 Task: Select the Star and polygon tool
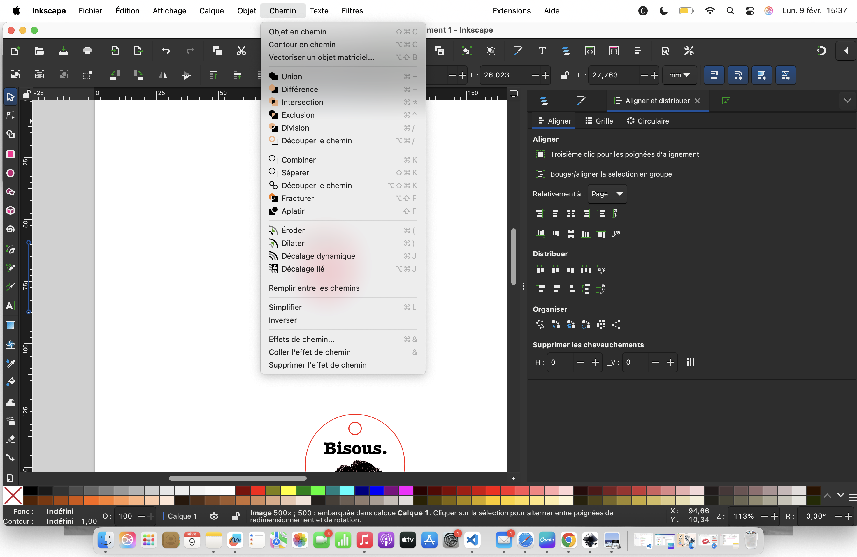(x=10, y=191)
